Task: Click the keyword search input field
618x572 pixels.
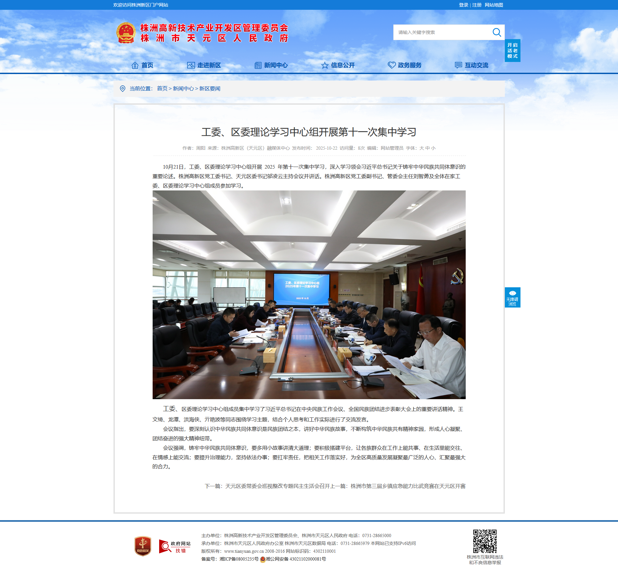Action: (x=442, y=32)
